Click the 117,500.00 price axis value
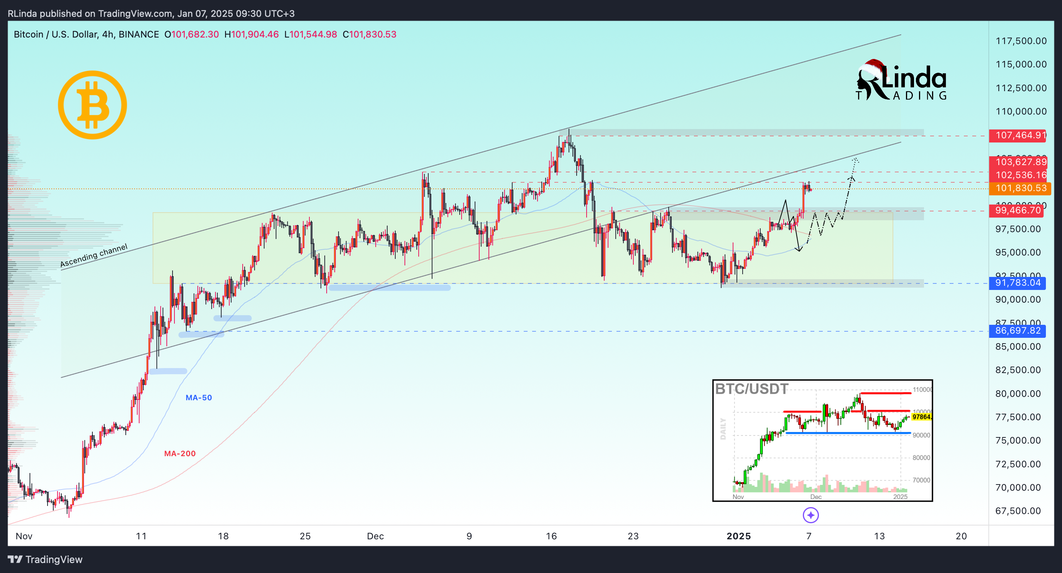1062x573 pixels. pyautogui.click(x=1021, y=41)
